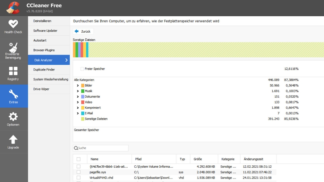Expand the Video category

[x=78, y=102]
